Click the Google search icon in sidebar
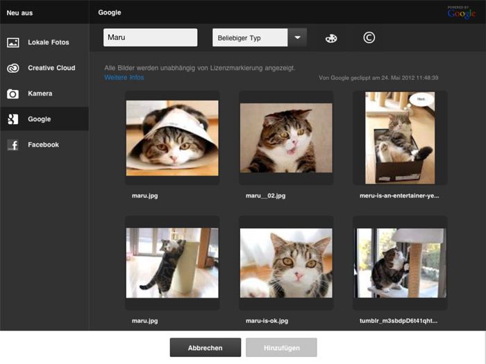This screenshot has width=486, height=364. click(12, 119)
